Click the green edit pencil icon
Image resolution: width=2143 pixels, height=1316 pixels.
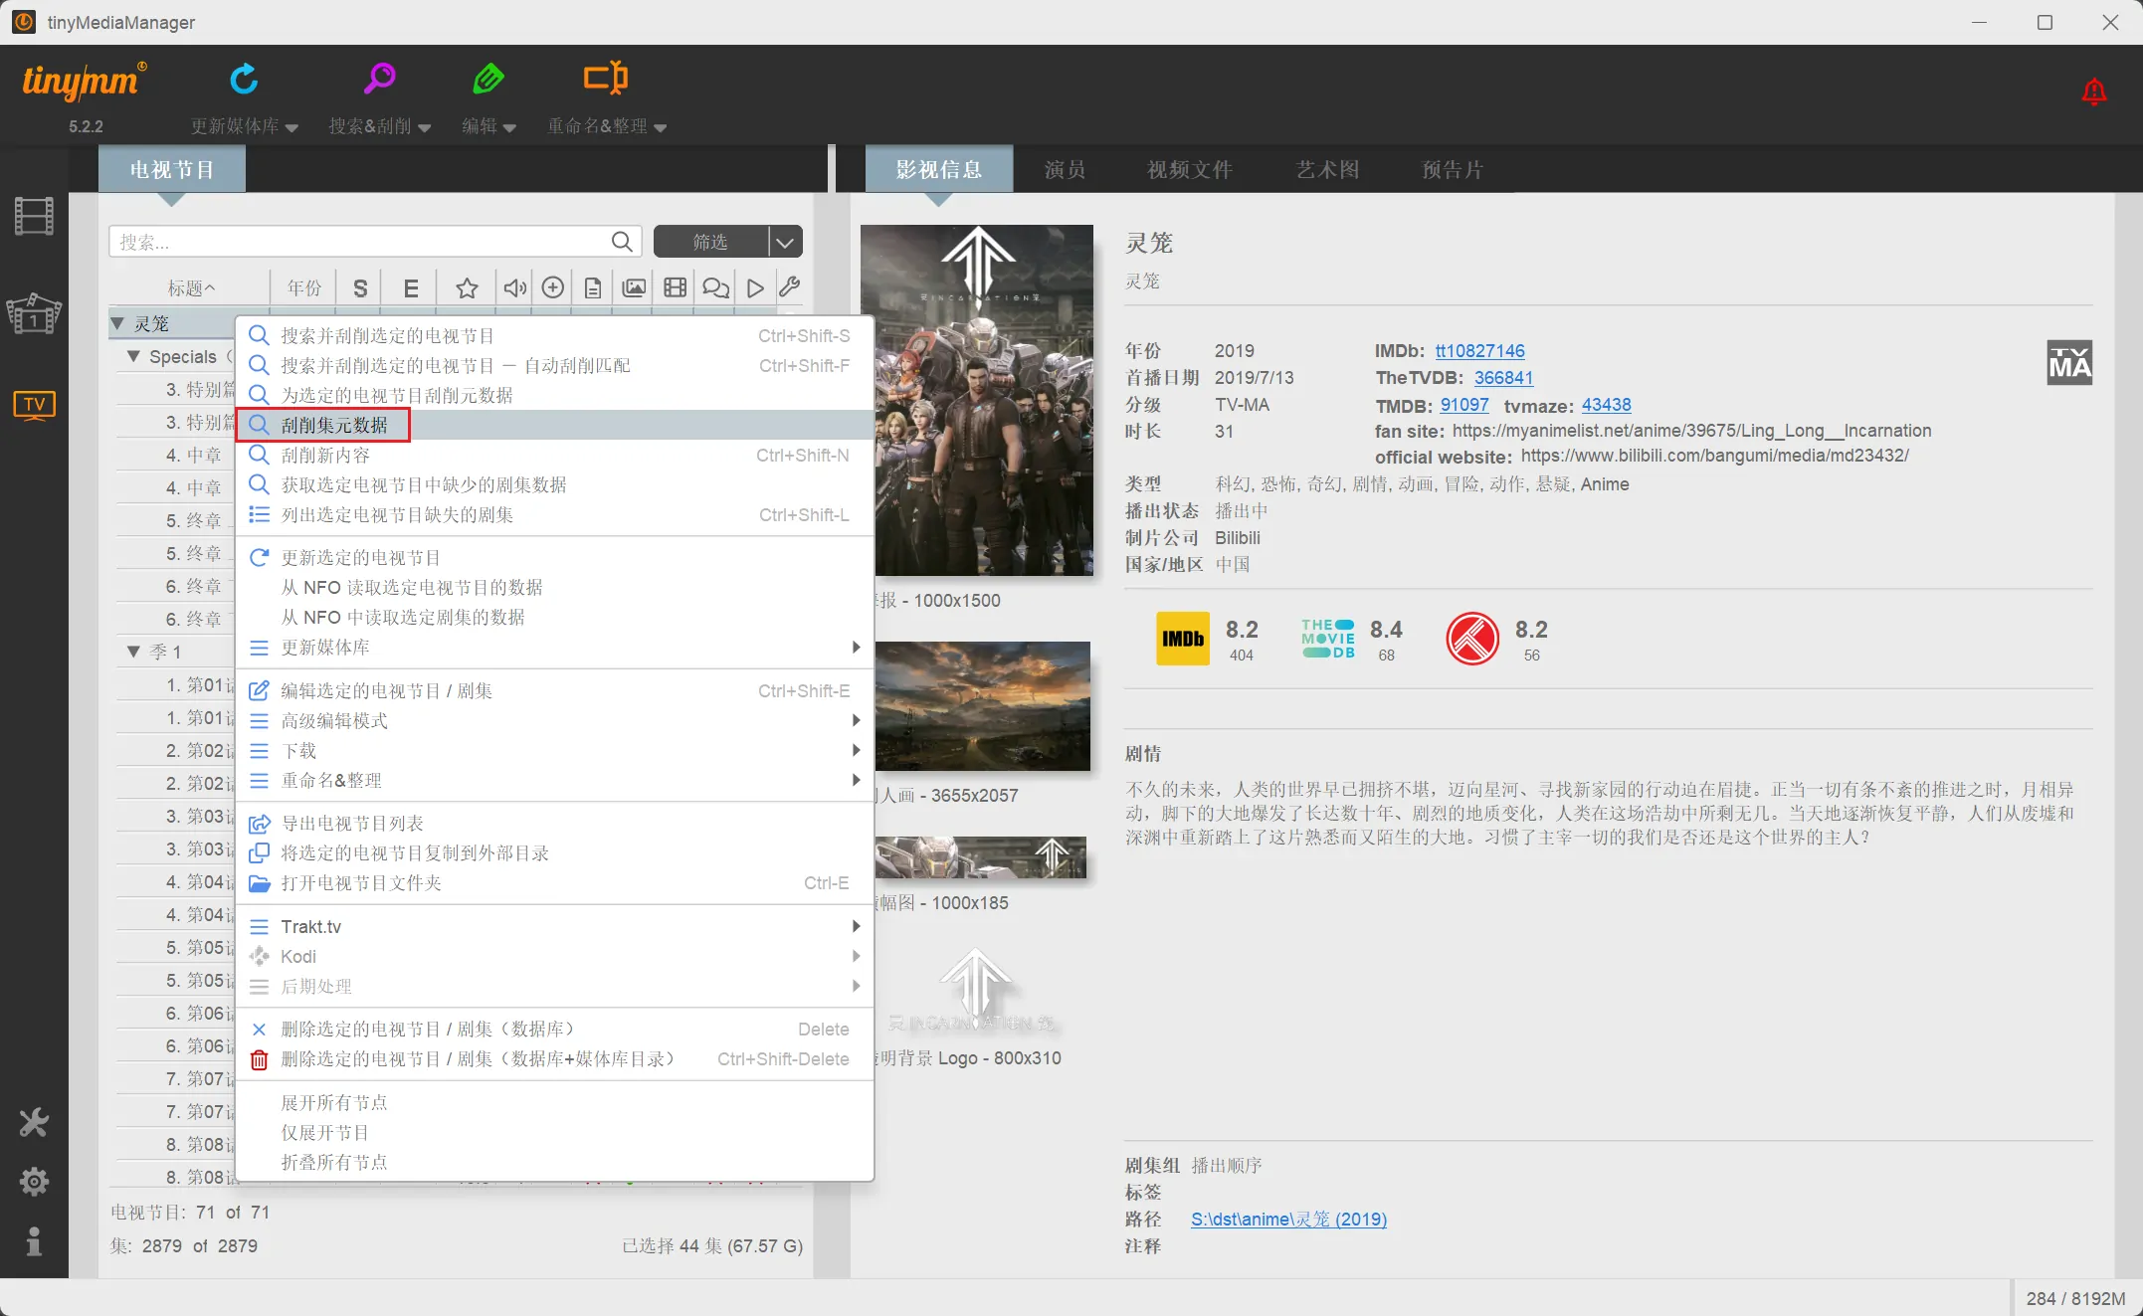click(x=487, y=79)
